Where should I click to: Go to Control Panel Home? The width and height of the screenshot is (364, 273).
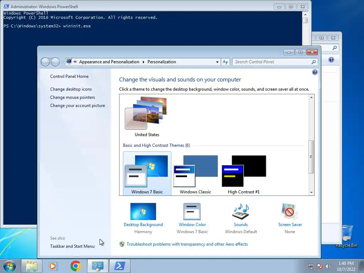(69, 76)
